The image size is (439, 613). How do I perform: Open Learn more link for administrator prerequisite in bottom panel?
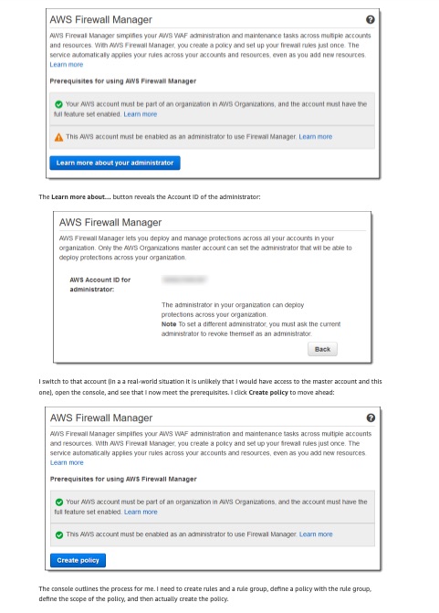(316, 534)
